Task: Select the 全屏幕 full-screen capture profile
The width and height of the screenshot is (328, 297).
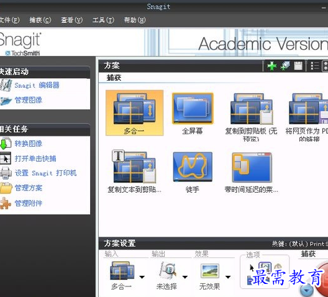Action: point(193,108)
